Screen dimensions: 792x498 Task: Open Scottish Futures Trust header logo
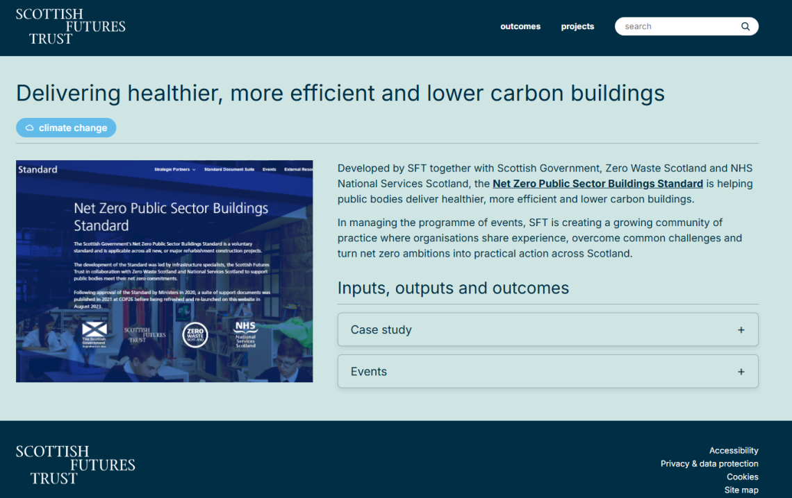[70, 27]
